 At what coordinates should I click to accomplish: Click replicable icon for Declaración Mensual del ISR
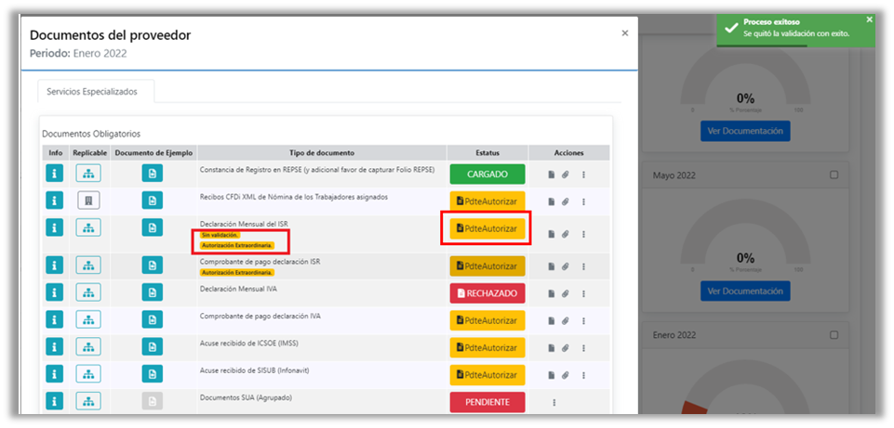click(88, 228)
